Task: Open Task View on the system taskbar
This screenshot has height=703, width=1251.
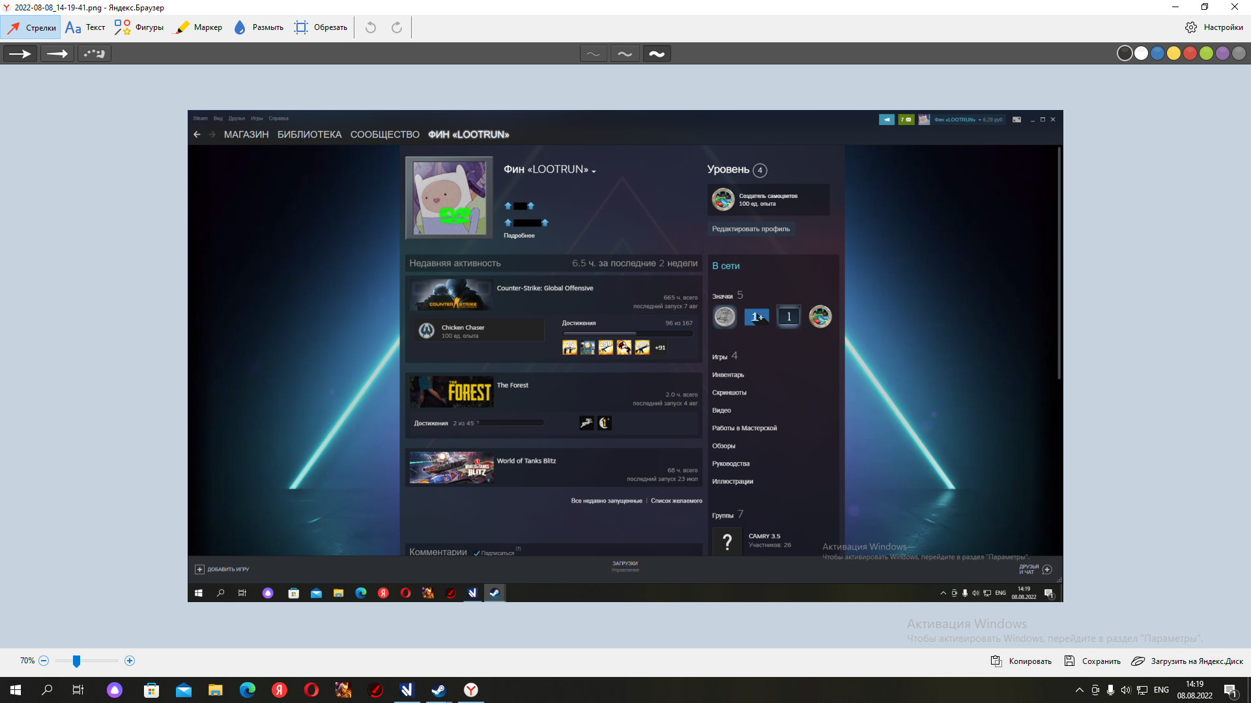Action: (x=78, y=690)
